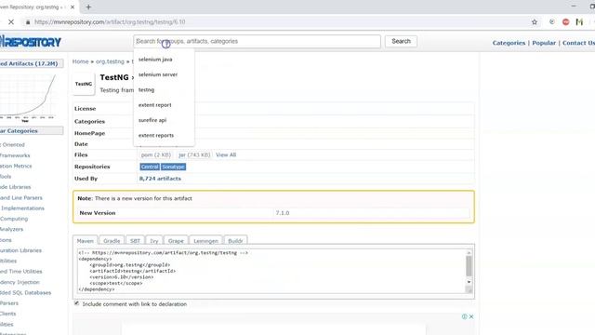Viewport: 595px width, 335px height.
Task: Open 'Cache Implementations' category
Action: tap(22, 208)
